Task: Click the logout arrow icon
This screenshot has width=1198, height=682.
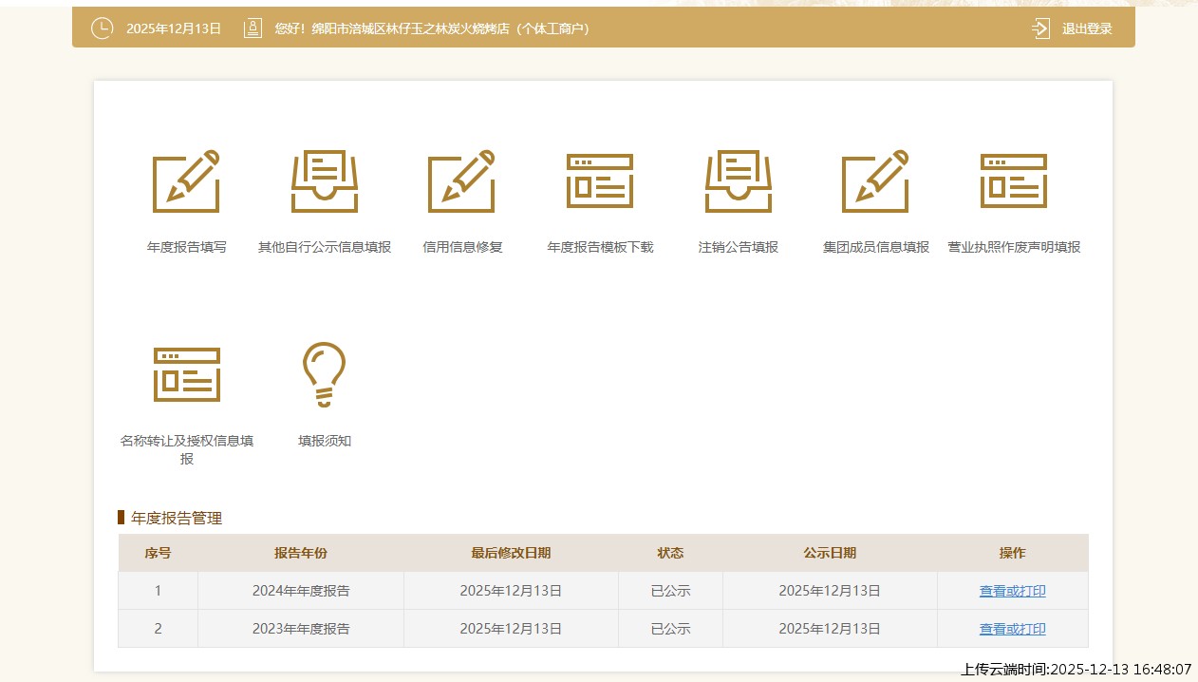Action: 1041,28
